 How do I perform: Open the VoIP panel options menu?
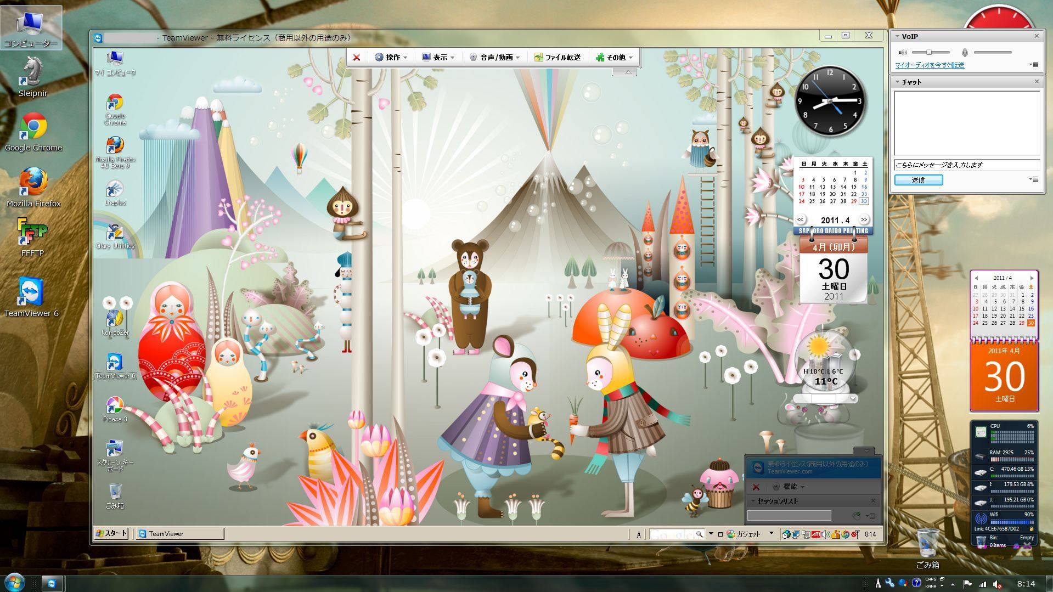[1034, 65]
